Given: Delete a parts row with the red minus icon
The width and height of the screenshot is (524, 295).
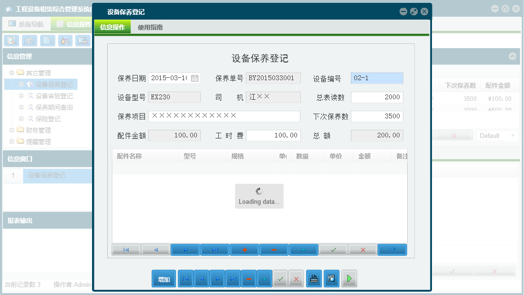Looking at the screenshot, I should (x=274, y=249).
